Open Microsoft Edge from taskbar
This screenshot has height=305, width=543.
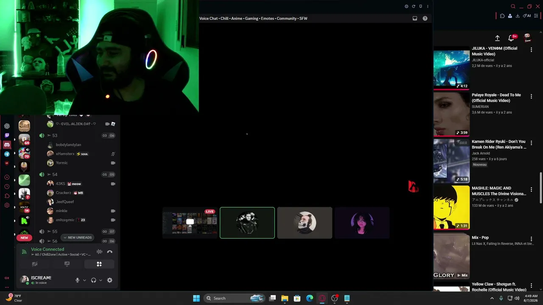pos(310,298)
